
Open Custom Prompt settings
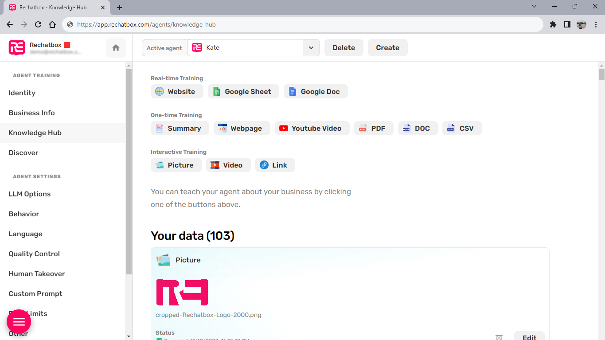pos(62,293)
